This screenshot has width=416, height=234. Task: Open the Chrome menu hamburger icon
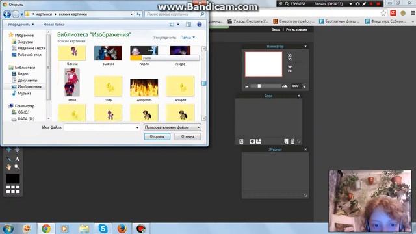[x=413, y=13]
